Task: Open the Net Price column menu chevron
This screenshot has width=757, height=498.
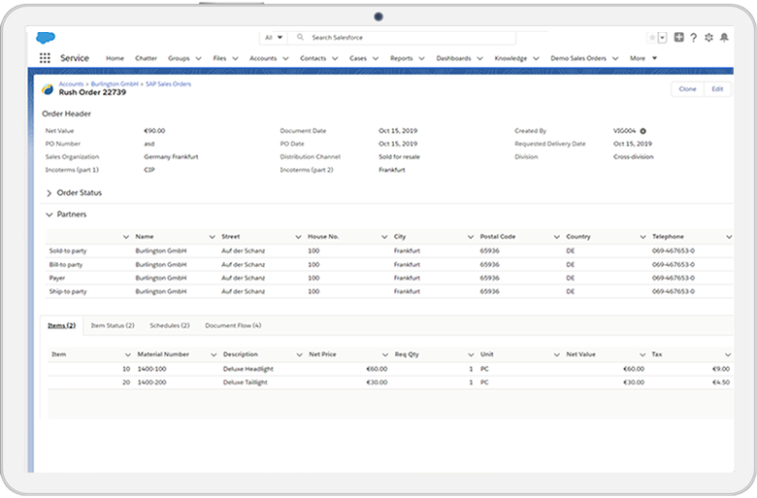Action: click(x=384, y=354)
